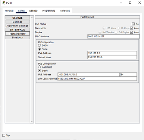Toggle Bandwidth Auto checkbox
Image resolution: width=144 pixels, height=140 pixels.
131,28
